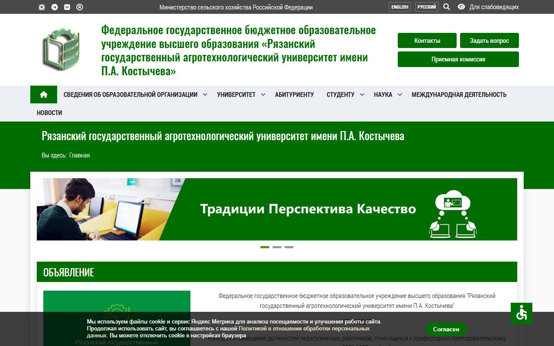Accept cookies with Согласен button
This screenshot has height=346, width=554.
click(446, 329)
